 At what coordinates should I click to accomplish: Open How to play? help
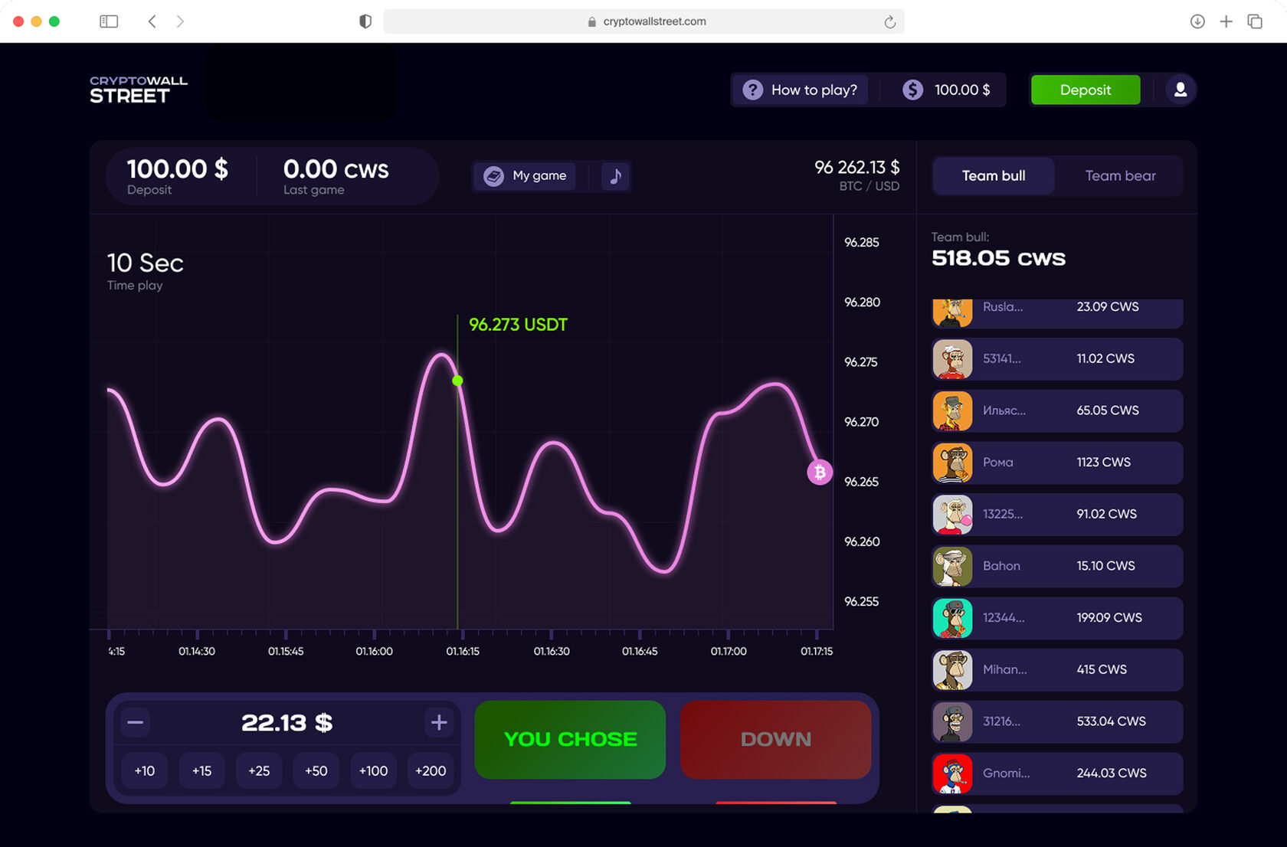[x=801, y=90]
